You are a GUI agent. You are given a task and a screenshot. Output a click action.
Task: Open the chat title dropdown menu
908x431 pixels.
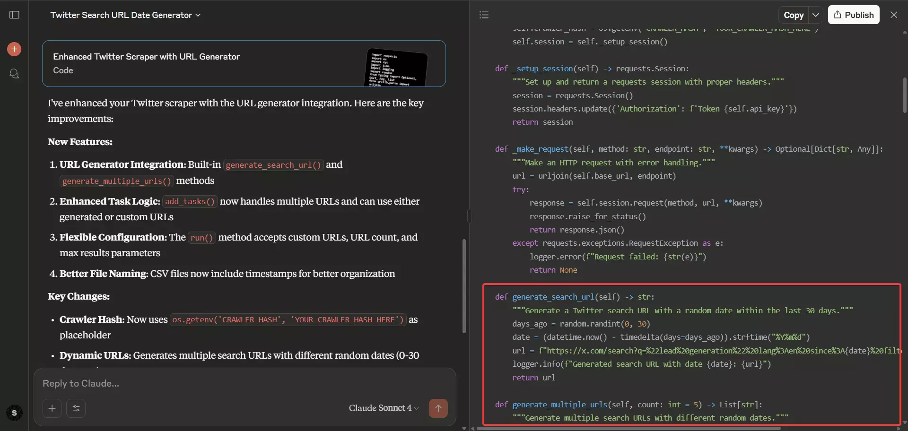[x=125, y=15]
